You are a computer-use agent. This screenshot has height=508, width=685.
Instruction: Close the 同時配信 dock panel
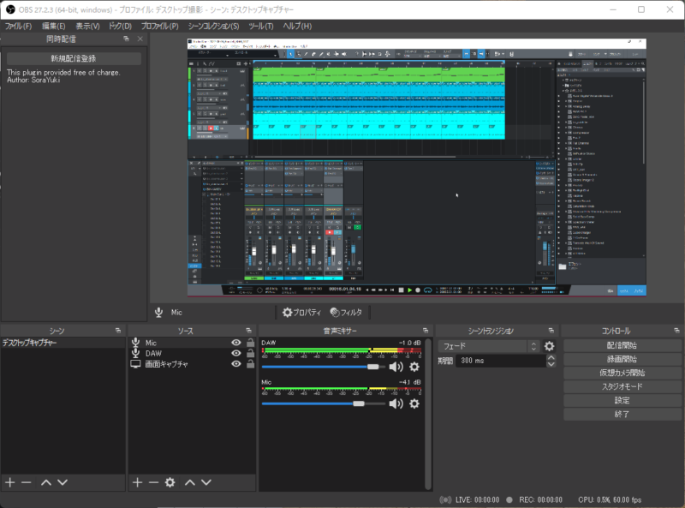[x=140, y=39]
